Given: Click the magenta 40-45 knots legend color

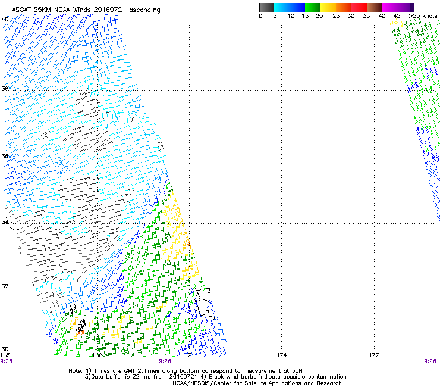Looking at the screenshot, I should (x=390, y=7).
